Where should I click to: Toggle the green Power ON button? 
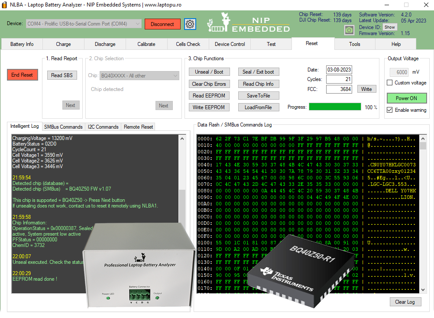[406, 98]
